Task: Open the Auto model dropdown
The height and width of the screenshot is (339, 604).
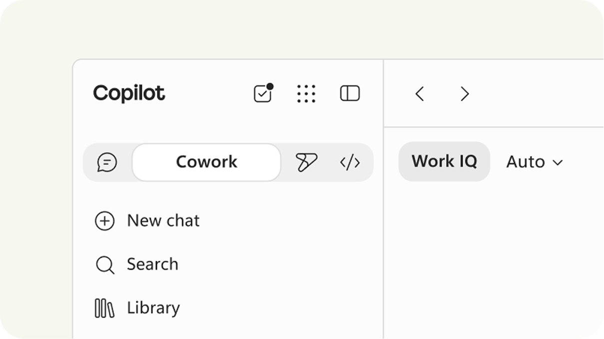Action: click(x=535, y=162)
